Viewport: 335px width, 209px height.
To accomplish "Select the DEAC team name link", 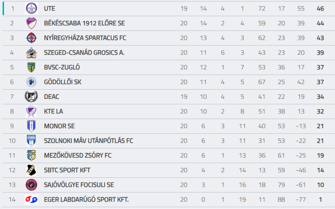I will 51,97.
